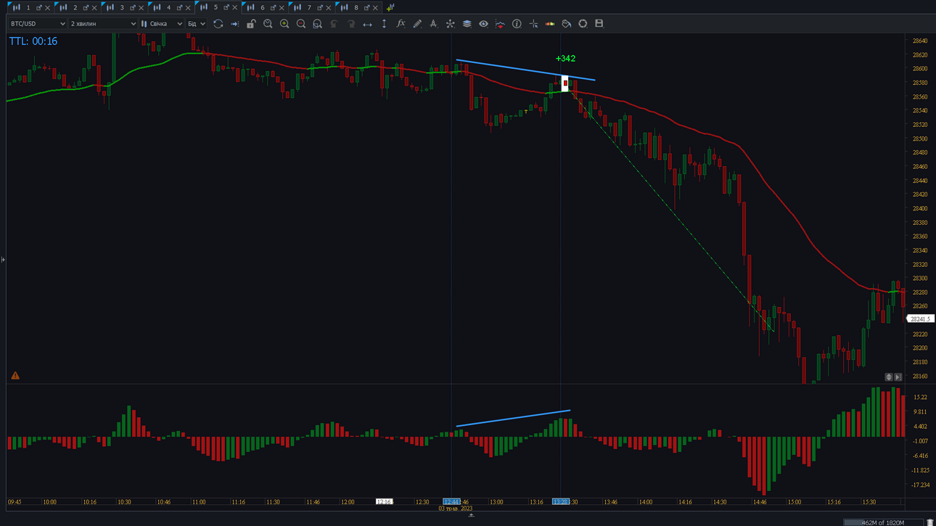This screenshot has width=936, height=526.
Task: Select the text annotation tool
Action: 433,24
